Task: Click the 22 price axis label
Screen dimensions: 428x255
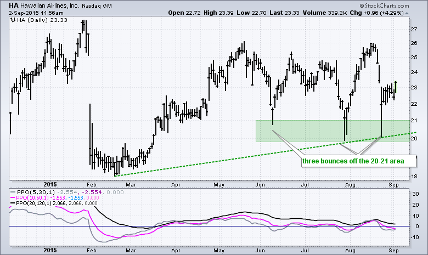Action: tap(414, 104)
